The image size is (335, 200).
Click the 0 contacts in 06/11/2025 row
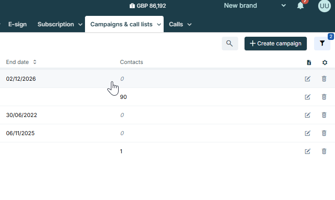pyautogui.click(x=122, y=133)
